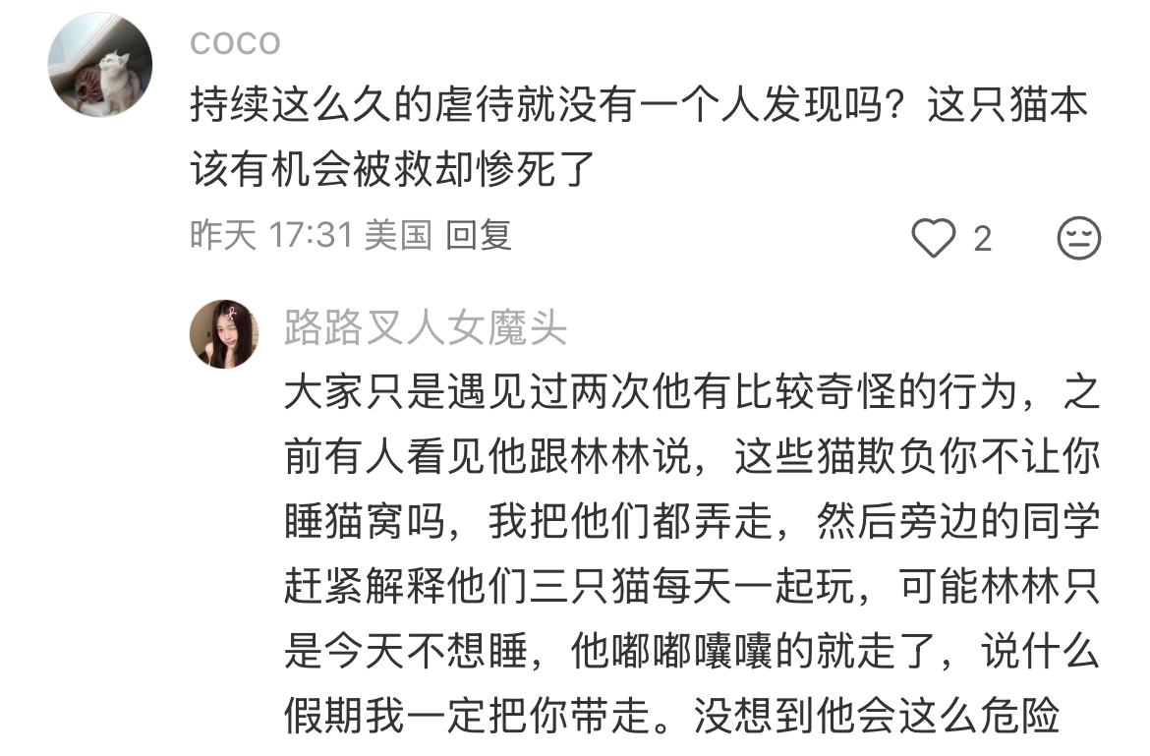
Task: Click the phrase 然后旁边的同学 in reply
Action: 958,521
